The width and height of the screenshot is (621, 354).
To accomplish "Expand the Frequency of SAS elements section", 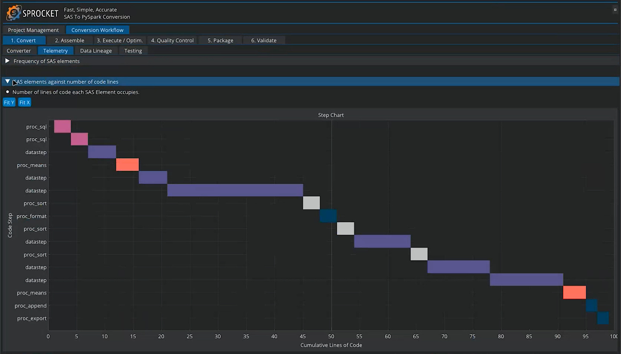I will pyautogui.click(x=7, y=61).
